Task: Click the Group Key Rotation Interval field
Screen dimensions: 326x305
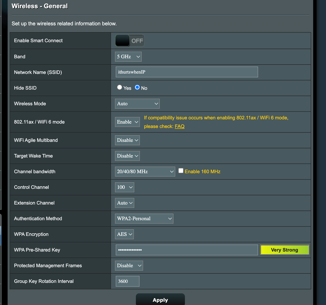Action: click(127, 281)
